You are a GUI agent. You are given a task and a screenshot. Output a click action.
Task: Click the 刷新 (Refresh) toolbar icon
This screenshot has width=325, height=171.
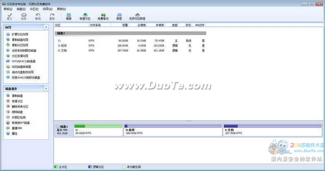[x=69, y=16]
